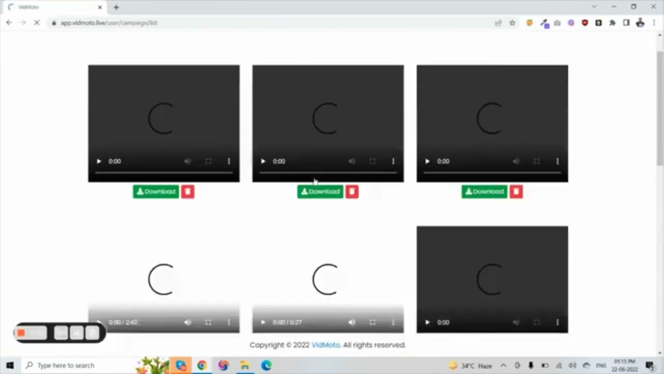Stop loading the page
This screenshot has height=374, width=664.
[x=36, y=23]
